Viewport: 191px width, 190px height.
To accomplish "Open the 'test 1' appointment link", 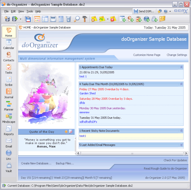I will tap(83, 76).
